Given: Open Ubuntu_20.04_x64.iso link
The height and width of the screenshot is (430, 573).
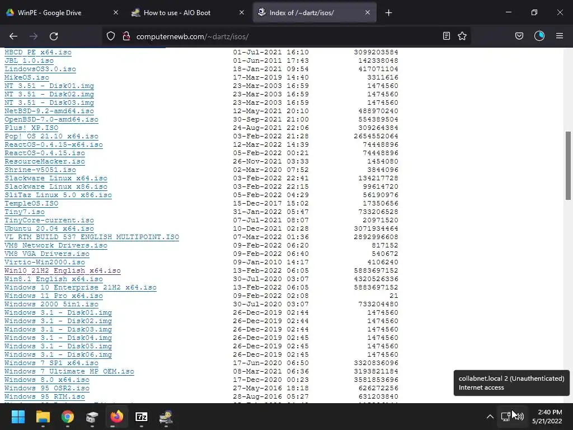Looking at the screenshot, I should point(49,229).
